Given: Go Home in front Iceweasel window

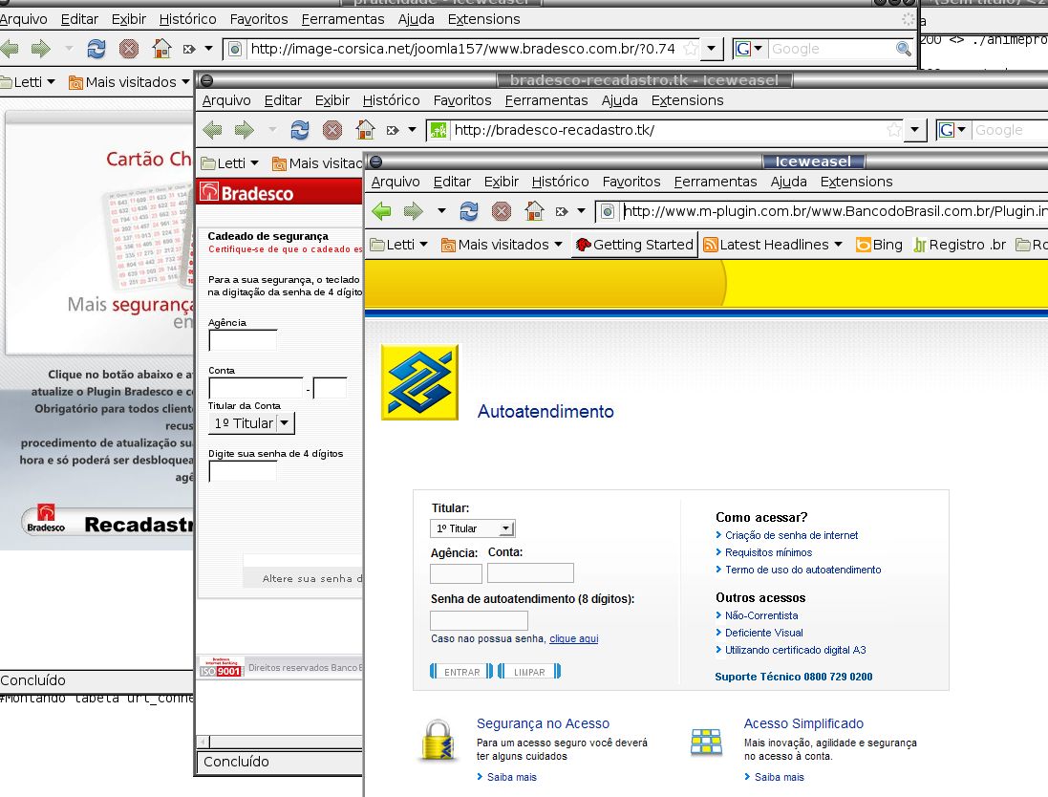Looking at the screenshot, I should 534,211.
